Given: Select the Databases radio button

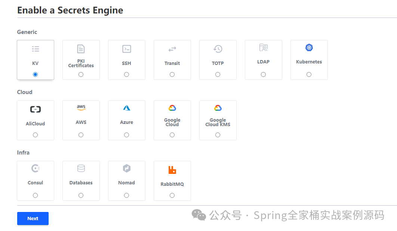Looking at the screenshot, I should pyautogui.click(x=81, y=196).
